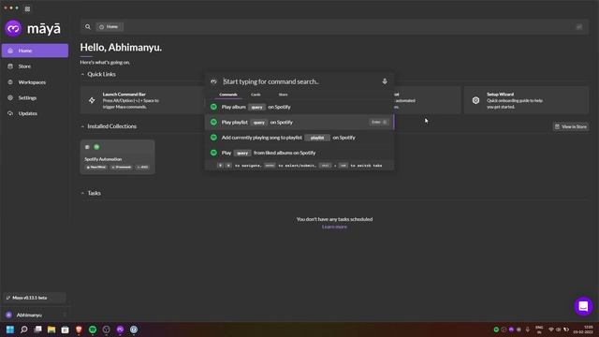Click Learn more link under Tasks
The image size is (599, 337).
[334, 227]
